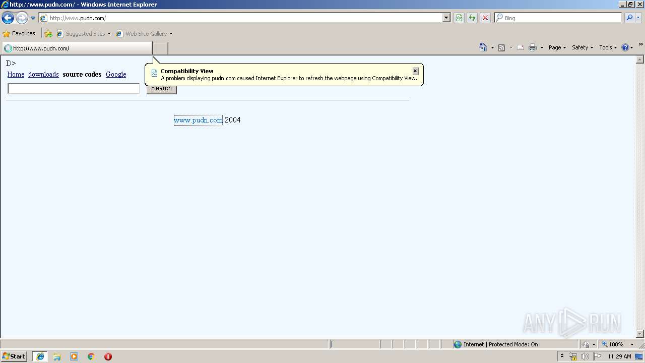645x363 pixels.
Task: Click the red Opera taskbar icon
Action: (108, 356)
